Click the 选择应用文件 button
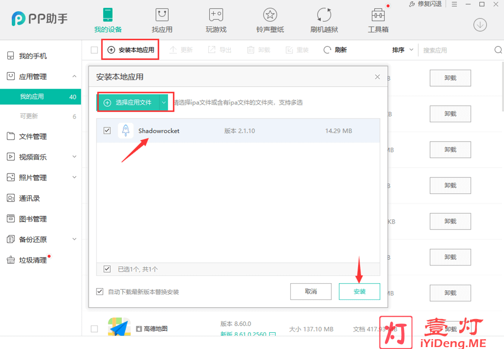The image size is (504, 349). click(127, 102)
